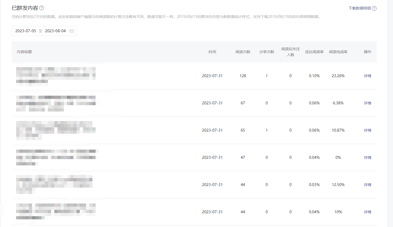Open 详情 for the row with 12.50% completion rate

point(367,185)
